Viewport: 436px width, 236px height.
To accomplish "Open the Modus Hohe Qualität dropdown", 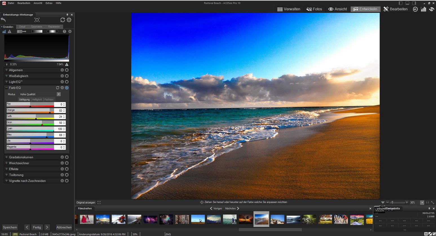I will (x=59, y=94).
